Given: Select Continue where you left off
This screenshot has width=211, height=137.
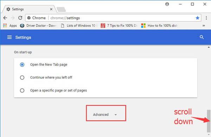Looking at the screenshot, I should click(x=22, y=78).
